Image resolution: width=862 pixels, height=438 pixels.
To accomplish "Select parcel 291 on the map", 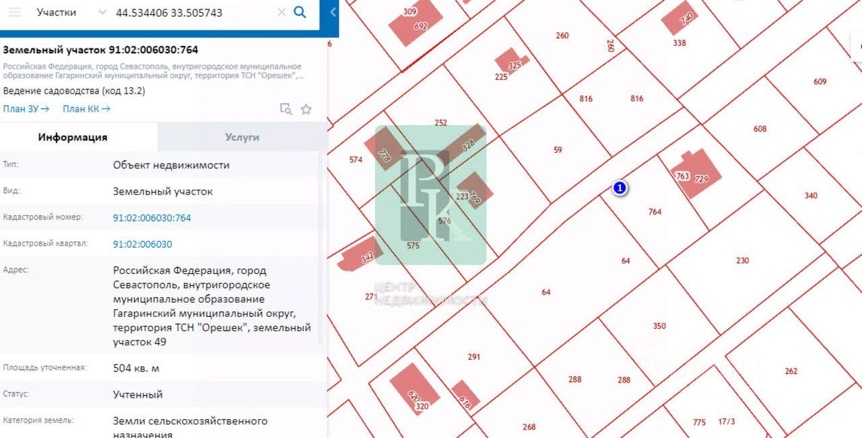I will (x=474, y=357).
